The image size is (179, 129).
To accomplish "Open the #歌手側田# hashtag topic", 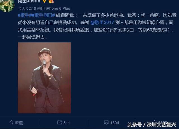I will coord(42,15).
